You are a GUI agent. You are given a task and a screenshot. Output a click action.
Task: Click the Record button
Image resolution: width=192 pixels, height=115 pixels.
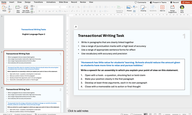(x=175, y=2)
